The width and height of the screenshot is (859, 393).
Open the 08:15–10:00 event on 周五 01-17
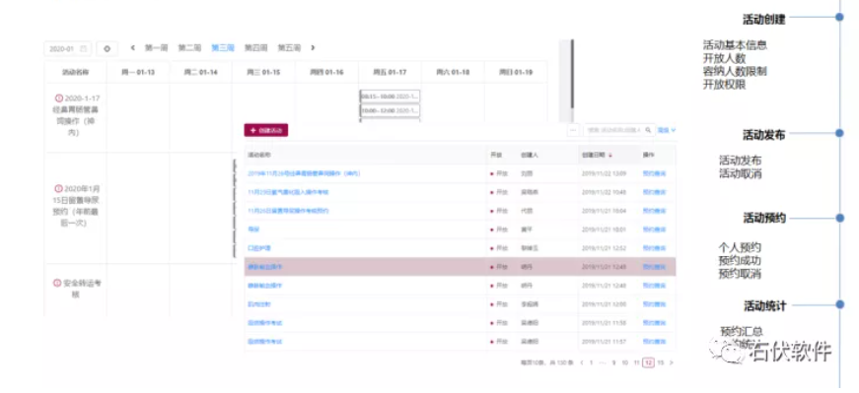point(391,96)
